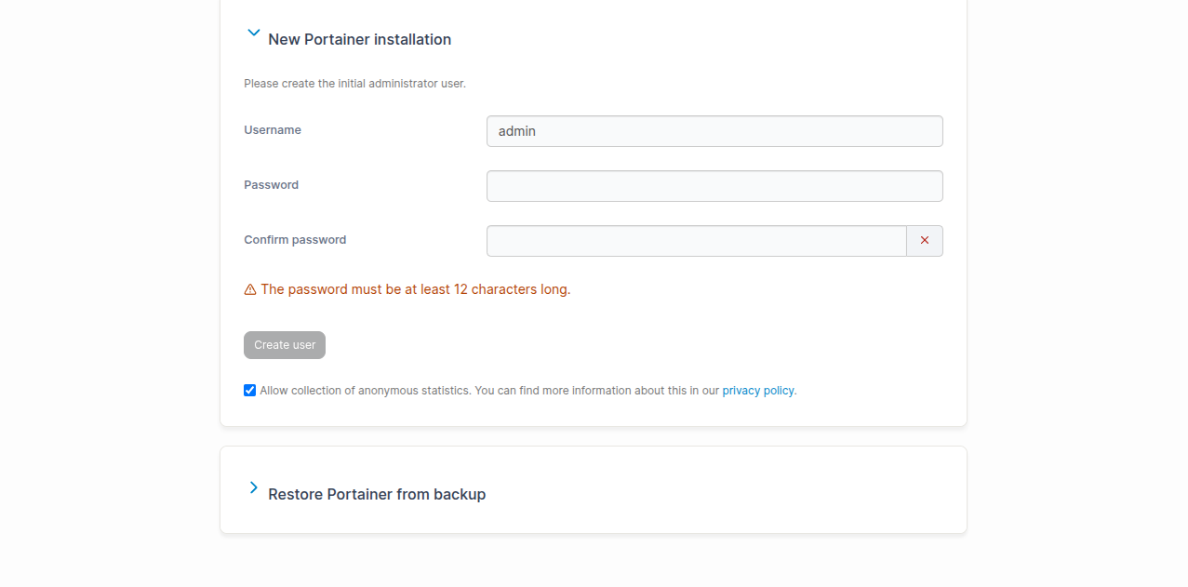Click the Password label
Viewport: 1188px width, 587px height.
point(272,185)
